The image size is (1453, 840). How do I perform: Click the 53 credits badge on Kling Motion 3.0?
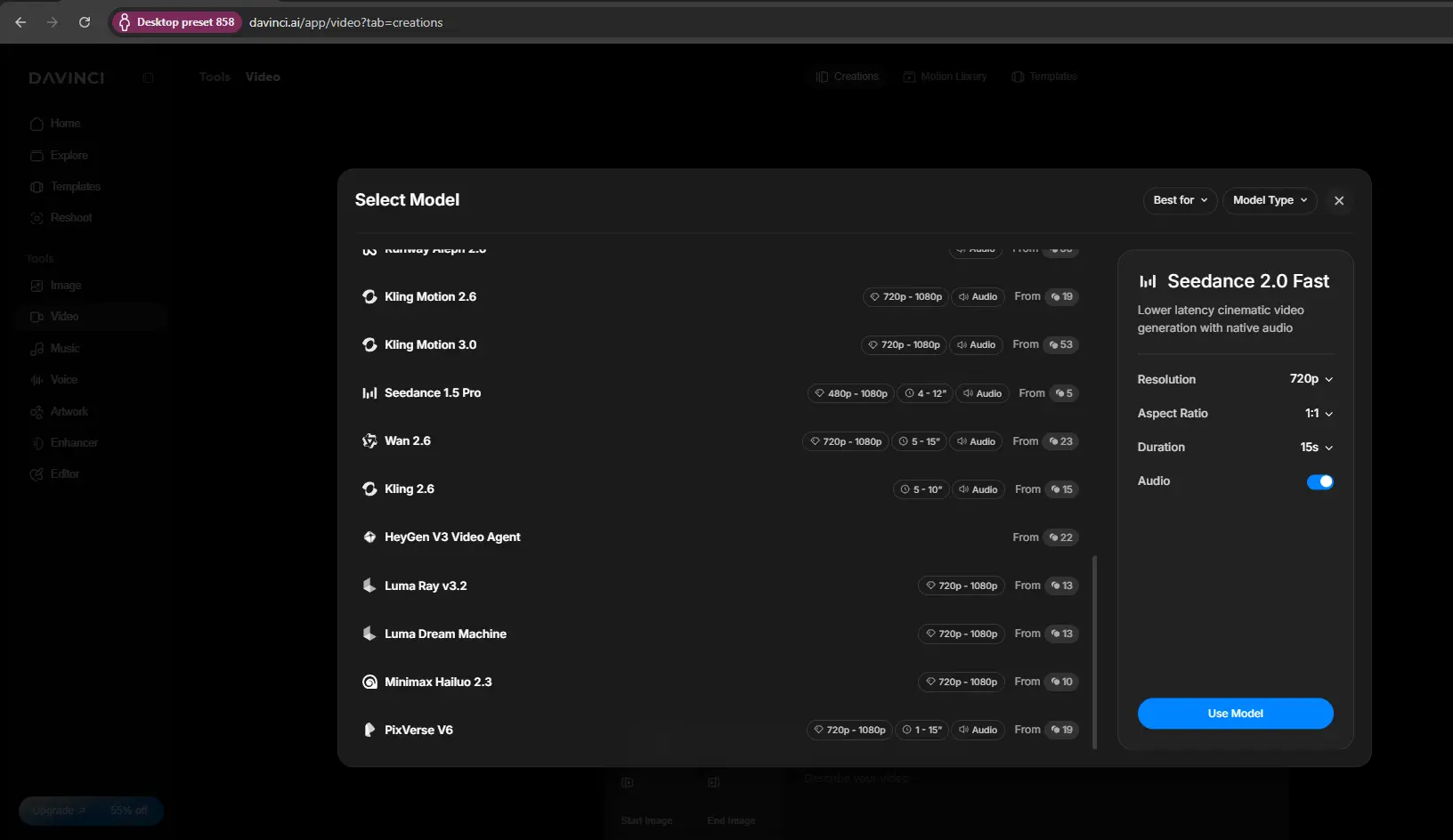[x=1060, y=344]
